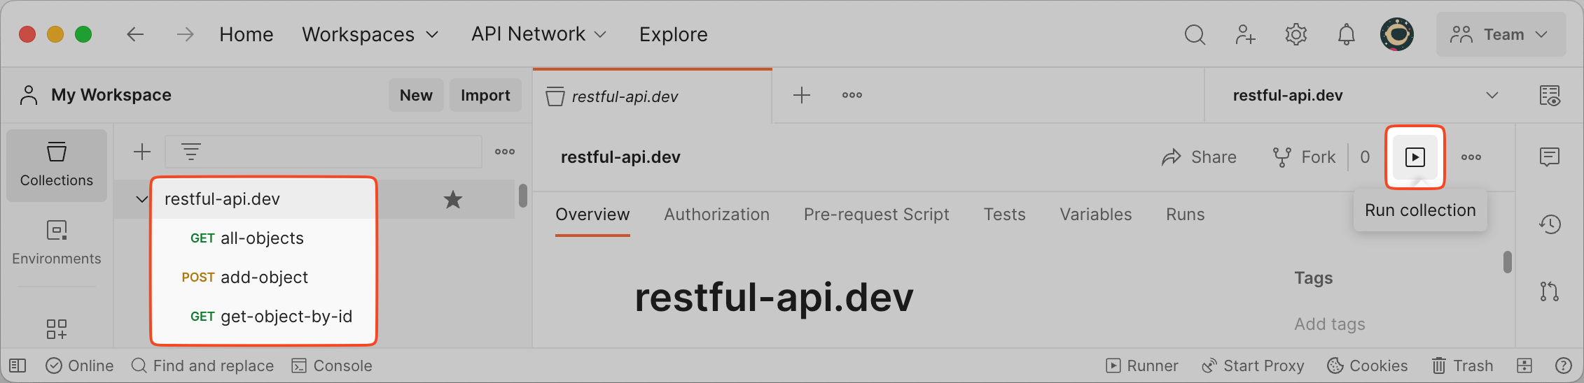
Task: Open settings gear icon
Action: click(x=1296, y=34)
